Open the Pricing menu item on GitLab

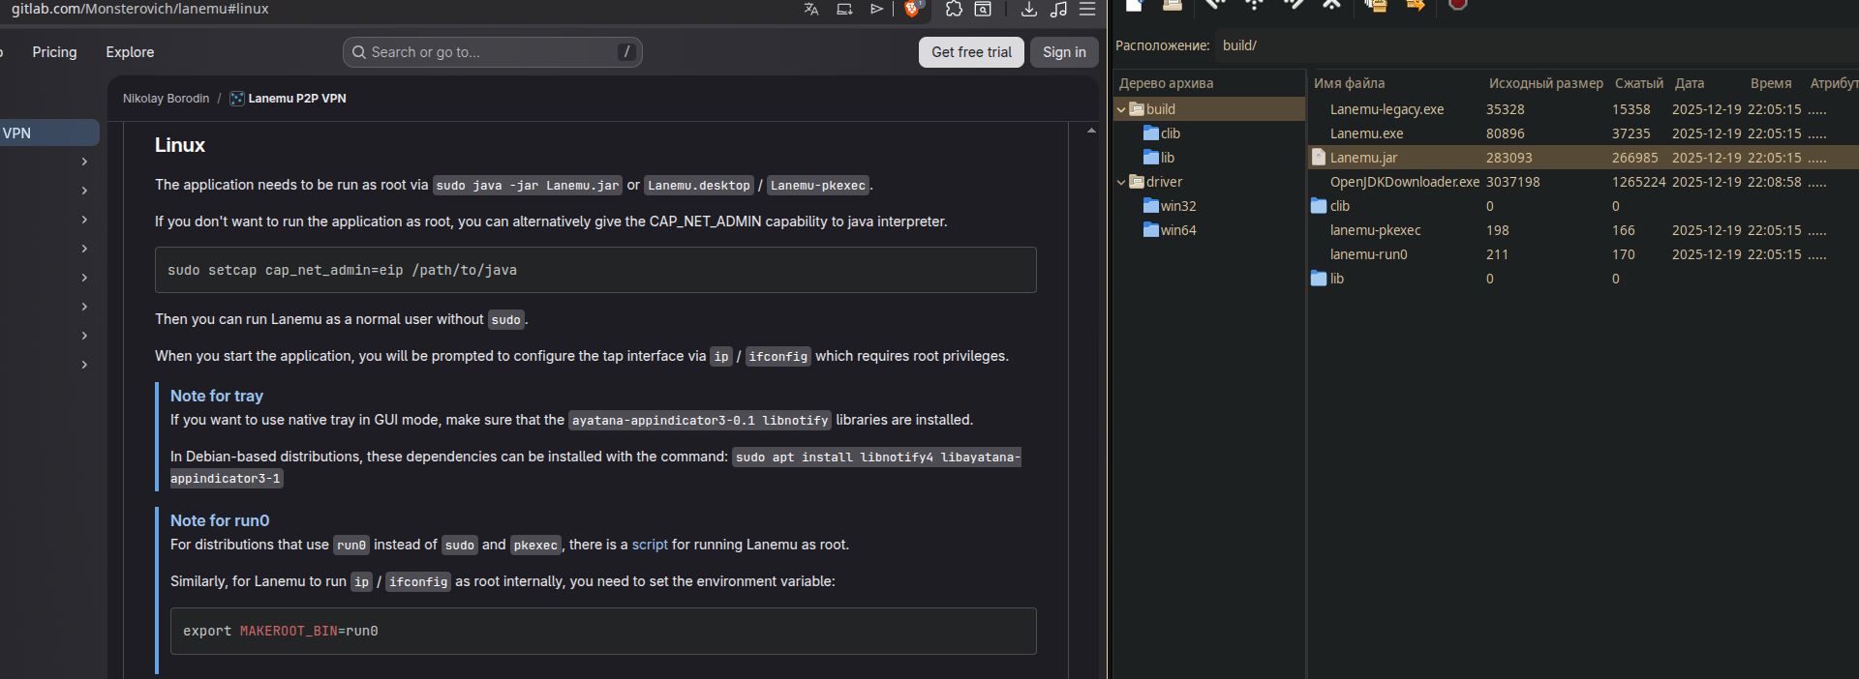[x=54, y=52]
